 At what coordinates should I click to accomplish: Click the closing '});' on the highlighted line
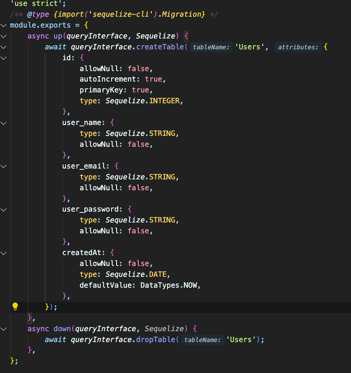tap(51, 307)
